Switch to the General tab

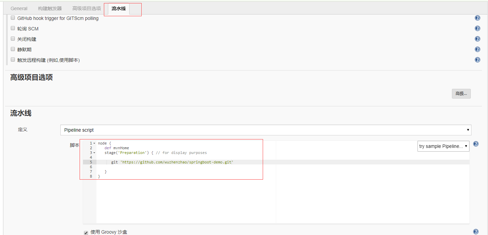[x=19, y=8]
